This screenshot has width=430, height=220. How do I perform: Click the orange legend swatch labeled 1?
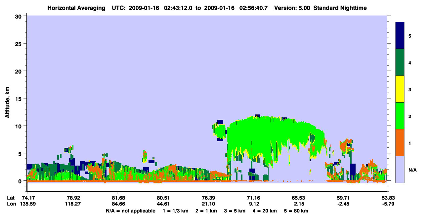[x=400, y=142]
